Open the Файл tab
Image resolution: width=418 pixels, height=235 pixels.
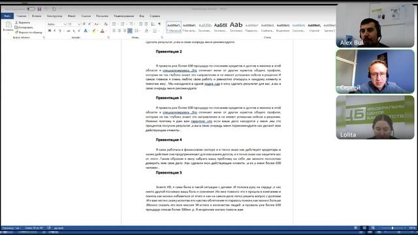click(x=7, y=16)
